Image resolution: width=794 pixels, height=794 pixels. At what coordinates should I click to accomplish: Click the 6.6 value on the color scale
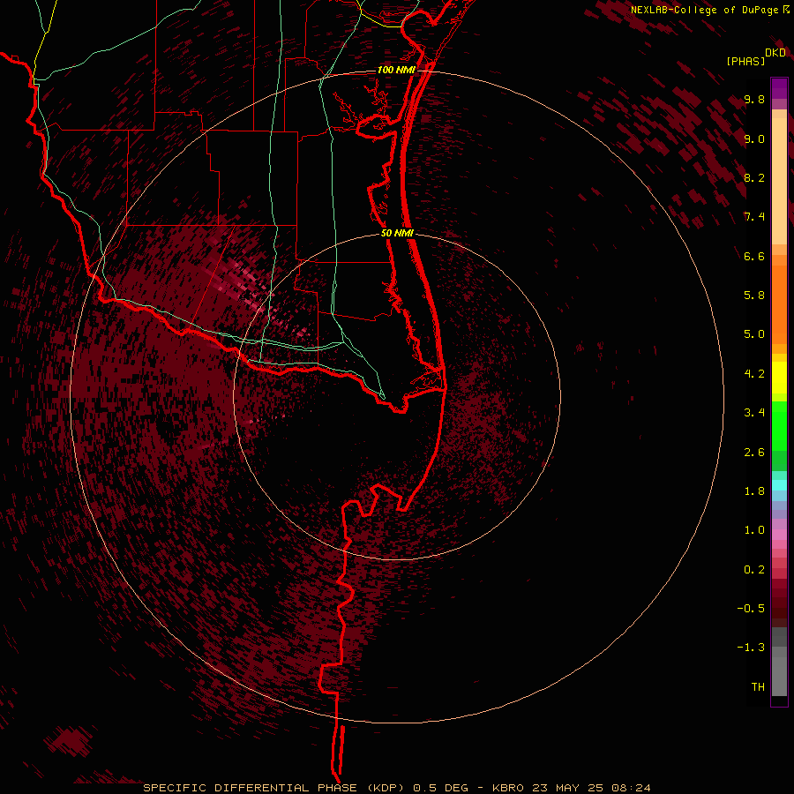(x=754, y=256)
